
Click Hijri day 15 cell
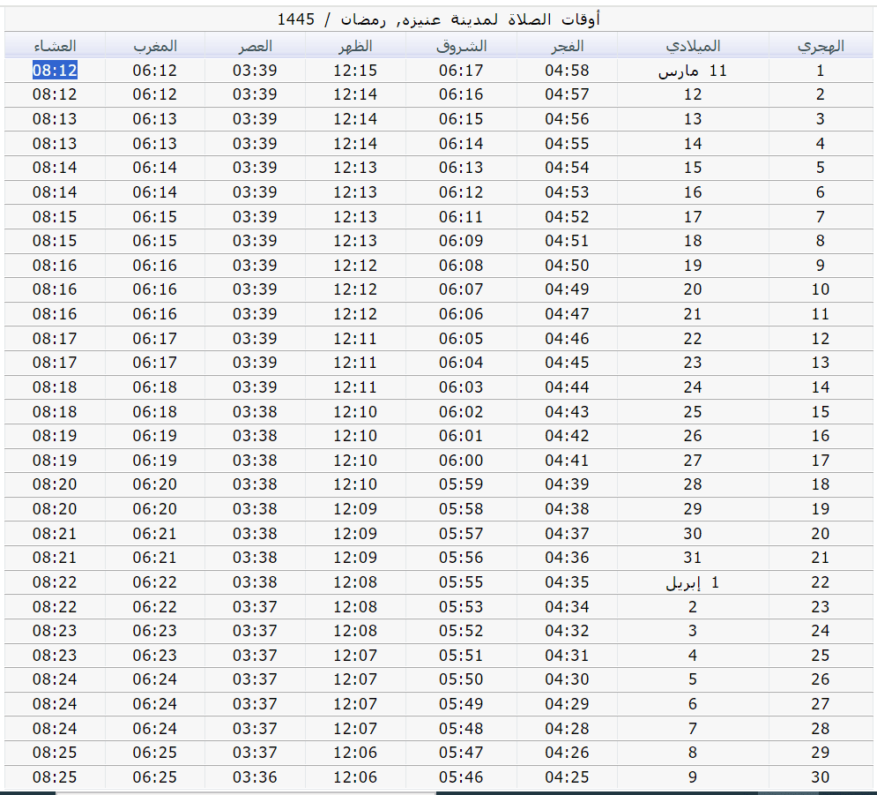pyautogui.click(x=821, y=412)
